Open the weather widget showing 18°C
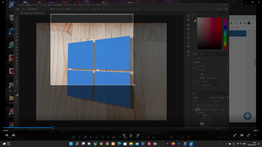The image size is (262, 147). tap(7, 144)
